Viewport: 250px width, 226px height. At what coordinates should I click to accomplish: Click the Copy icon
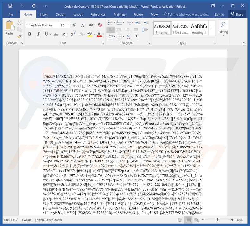pyautogui.click(x=19, y=30)
